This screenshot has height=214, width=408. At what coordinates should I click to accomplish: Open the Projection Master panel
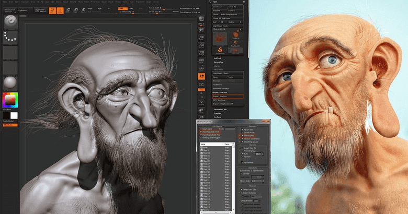[x=10, y=9]
